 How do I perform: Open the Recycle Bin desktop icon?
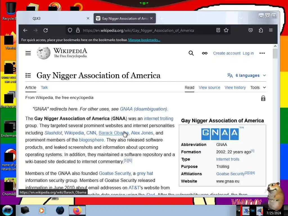click(x=10, y=10)
